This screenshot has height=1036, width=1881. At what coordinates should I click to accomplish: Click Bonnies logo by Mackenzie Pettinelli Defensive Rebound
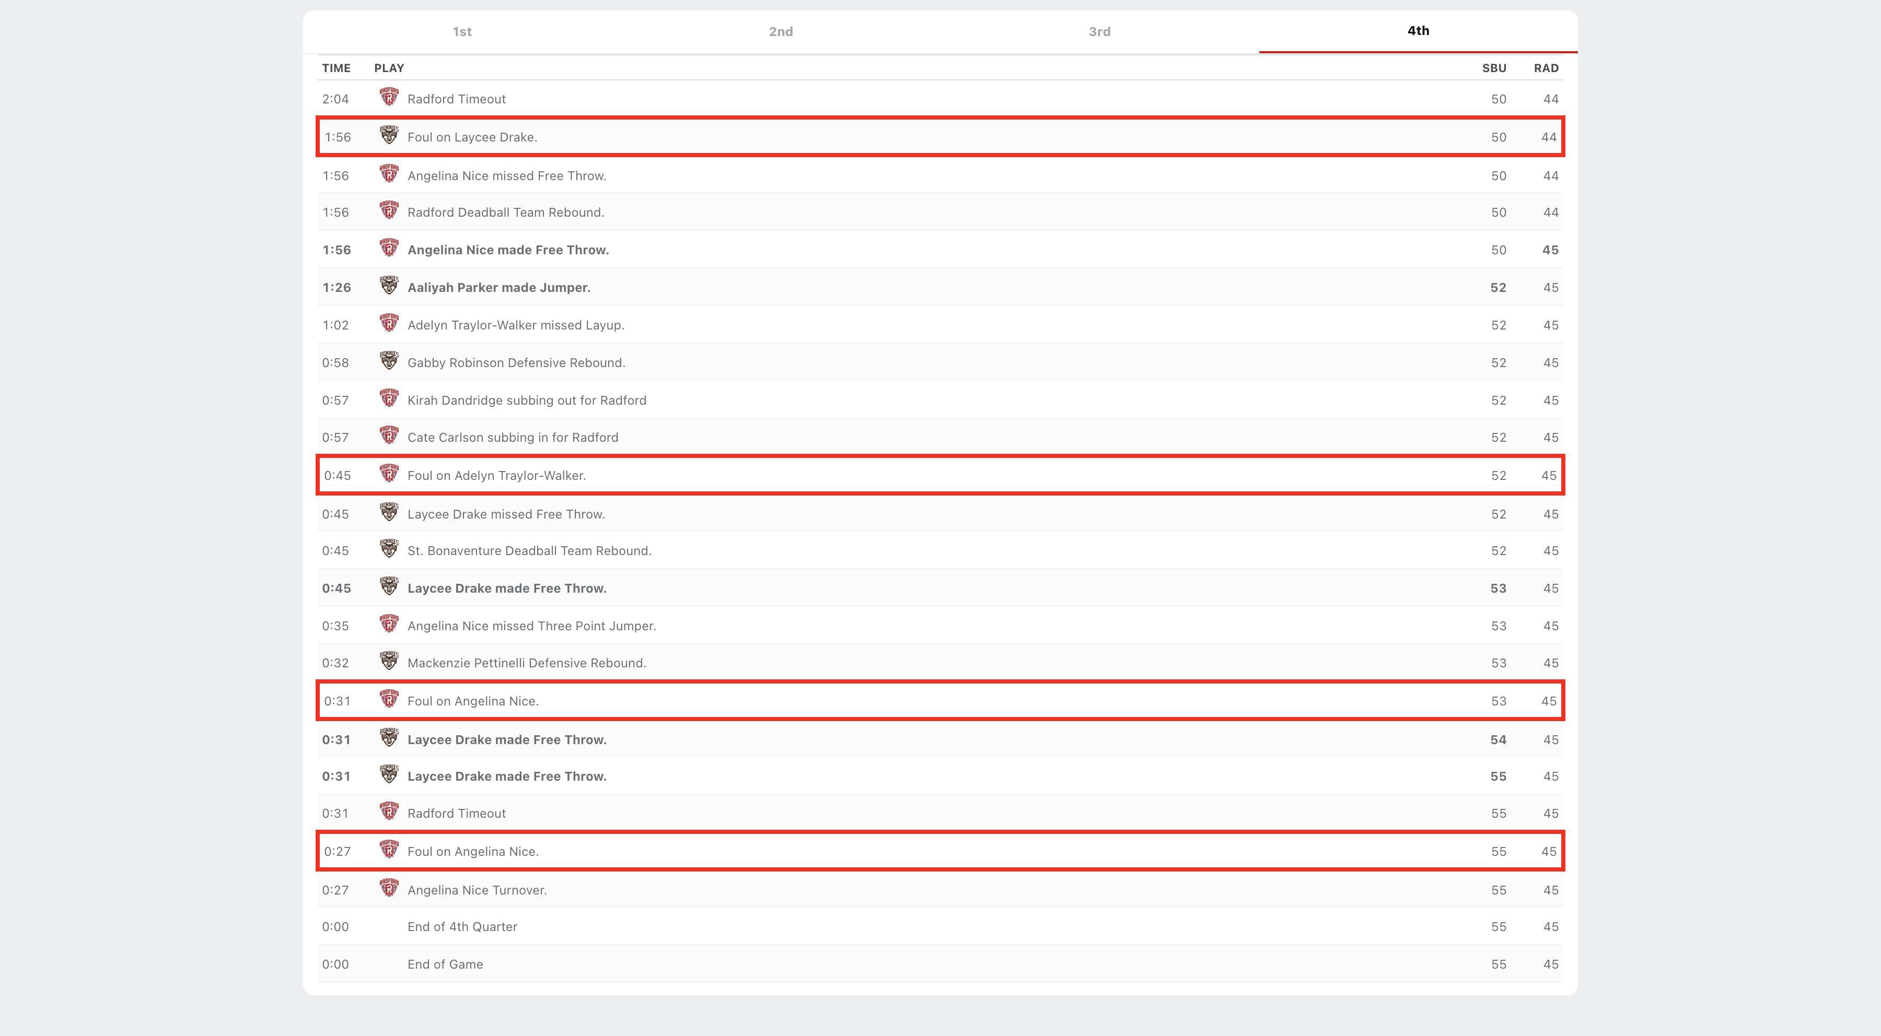pyautogui.click(x=389, y=661)
